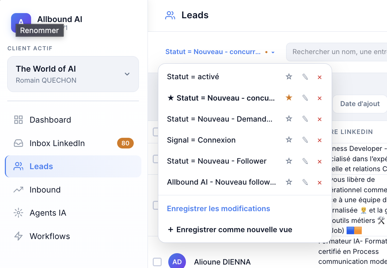Focus the lead search field
Screen dimensions: 387x268
point(337,52)
